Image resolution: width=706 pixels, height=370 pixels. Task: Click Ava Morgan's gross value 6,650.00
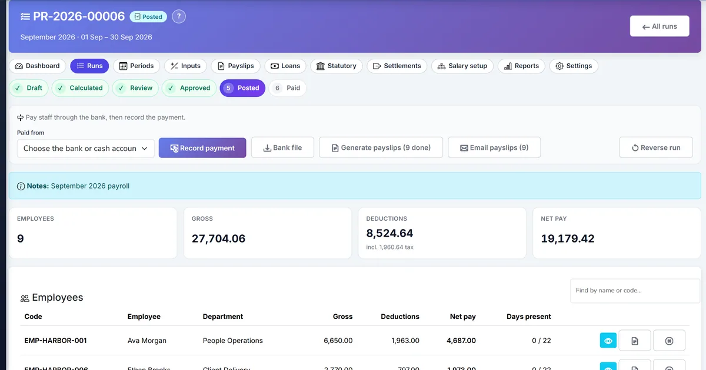pyautogui.click(x=338, y=341)
